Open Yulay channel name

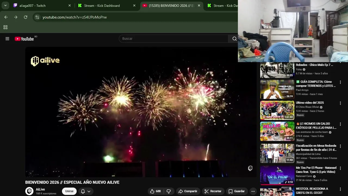(x=299, y=69)
